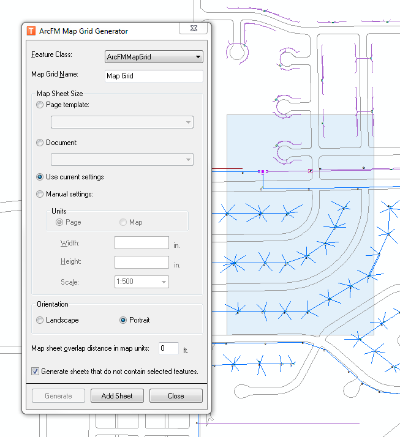Open the Feature Class dropdown
This screenshot has width=400, height=437.
pos(154,56)
